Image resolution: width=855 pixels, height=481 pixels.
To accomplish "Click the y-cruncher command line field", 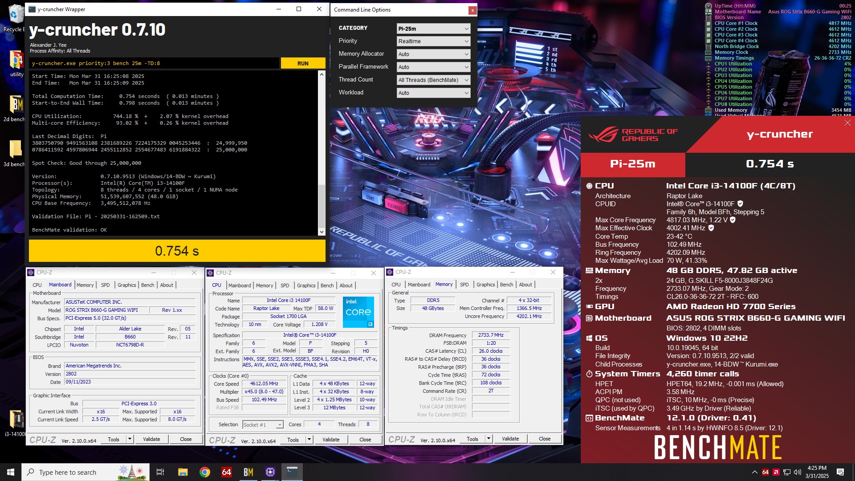I will coord(155,63).
